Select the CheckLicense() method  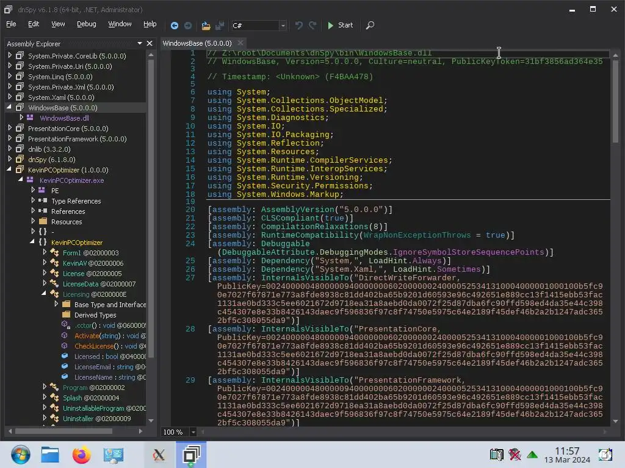click(110, 346)
